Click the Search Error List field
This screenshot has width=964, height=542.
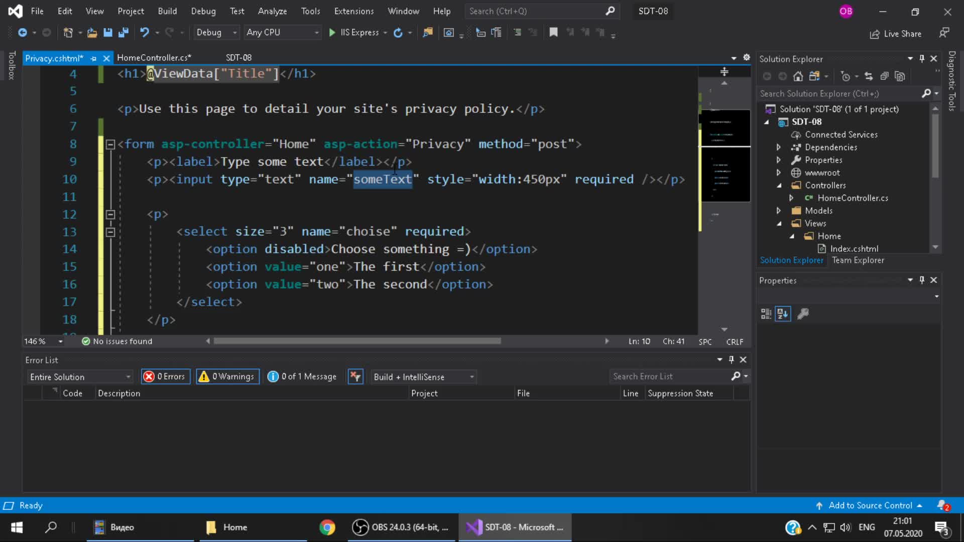[x=679, y=376]
